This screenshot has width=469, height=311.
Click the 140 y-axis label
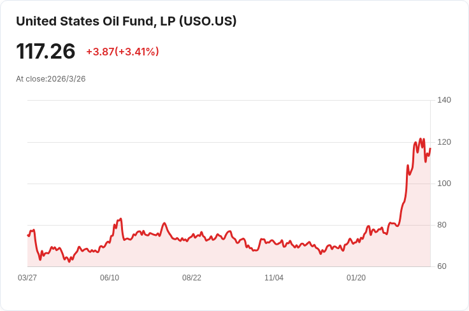(444, 100)
